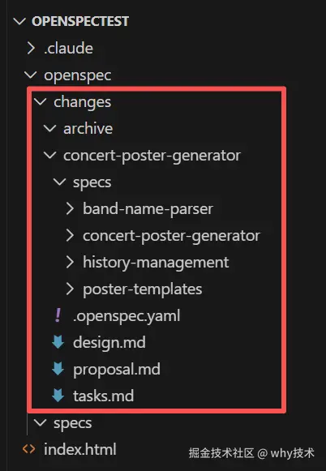Viewport: 326px width, 471px height.
Task: Collapse the archive folder
Action: click(x=50, y=128)
